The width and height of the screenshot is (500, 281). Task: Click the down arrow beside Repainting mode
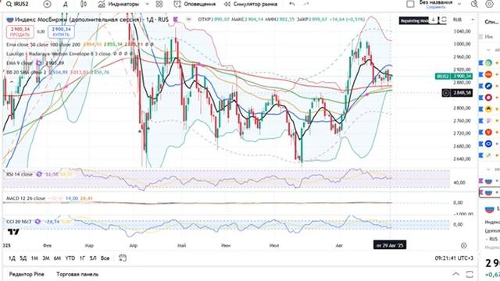[x=433, y=20]
